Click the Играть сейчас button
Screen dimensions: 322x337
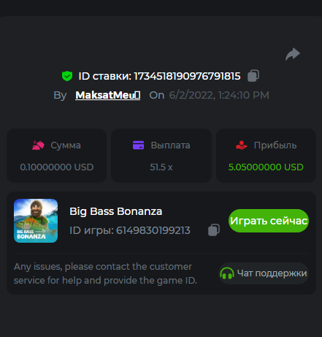point(269,221)
